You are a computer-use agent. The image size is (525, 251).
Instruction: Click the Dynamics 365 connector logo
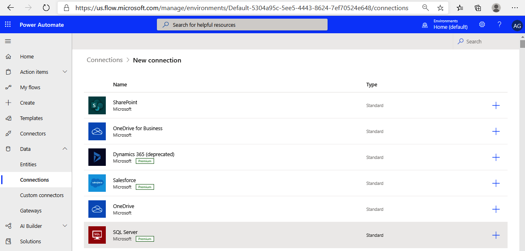(97, 157)
